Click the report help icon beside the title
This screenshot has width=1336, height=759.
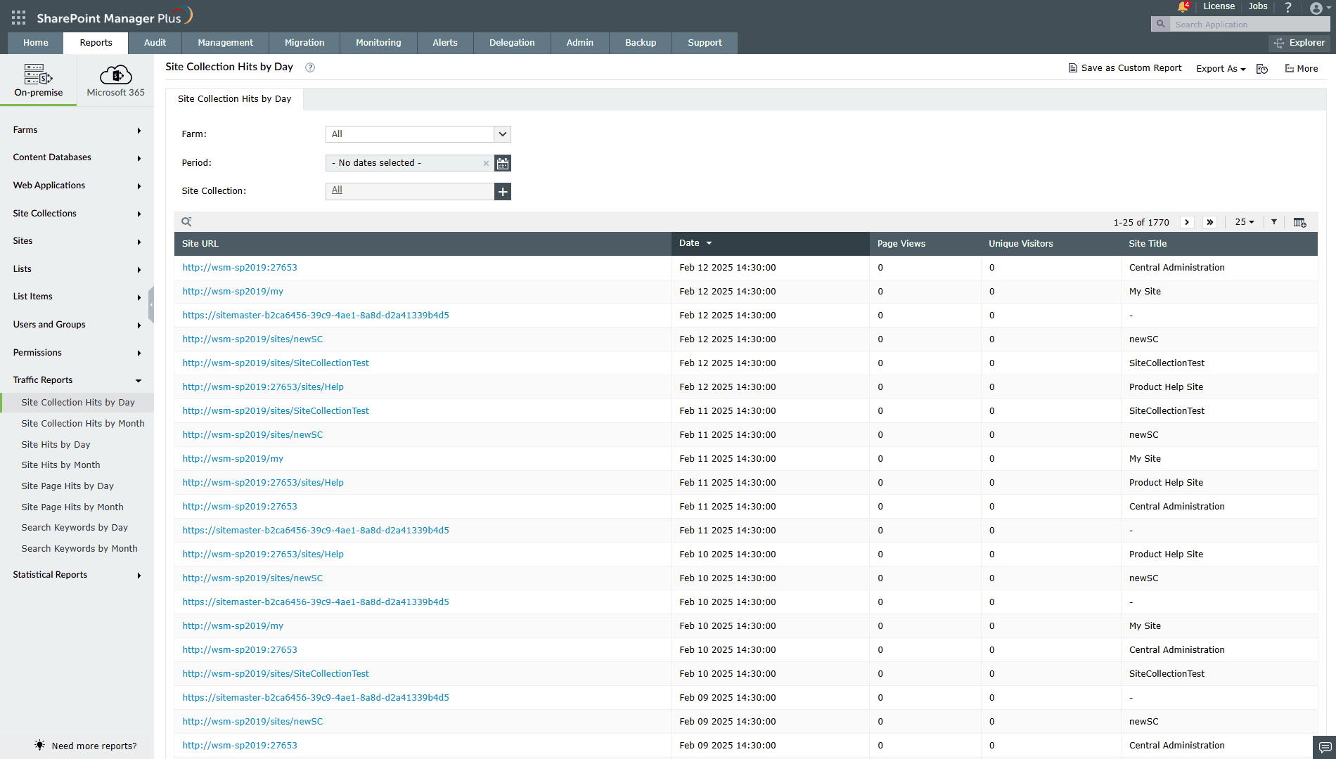tap(310, 67)
